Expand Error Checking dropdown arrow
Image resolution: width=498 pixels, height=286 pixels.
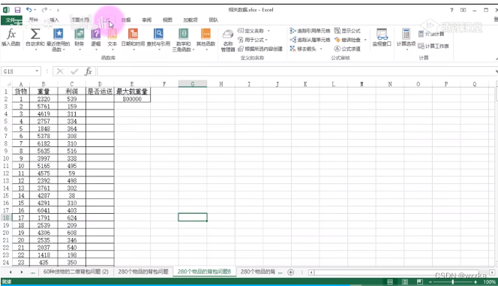365,40
